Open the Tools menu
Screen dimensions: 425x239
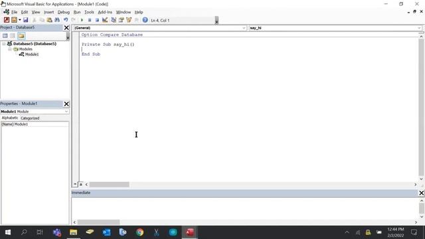89,12
